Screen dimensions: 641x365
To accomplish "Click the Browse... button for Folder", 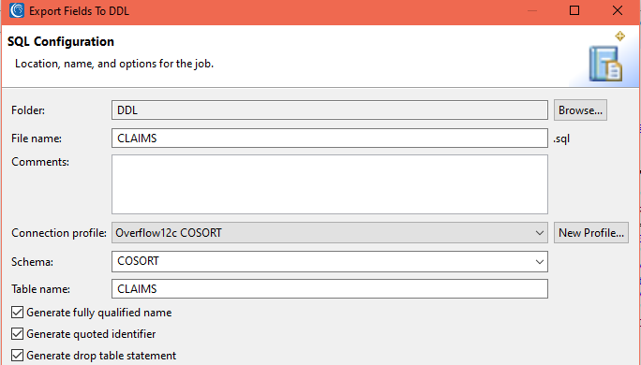I will (x=580, y=110).
